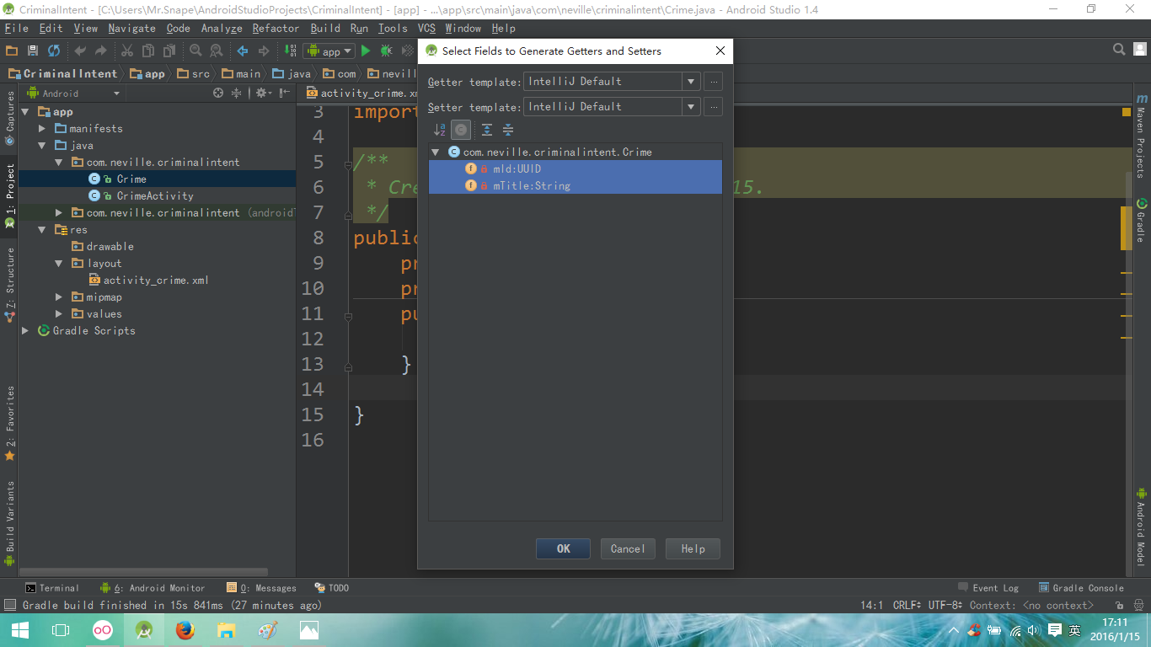
Task: Open the Setter template dropdown
Action: [x=691, y=107]
